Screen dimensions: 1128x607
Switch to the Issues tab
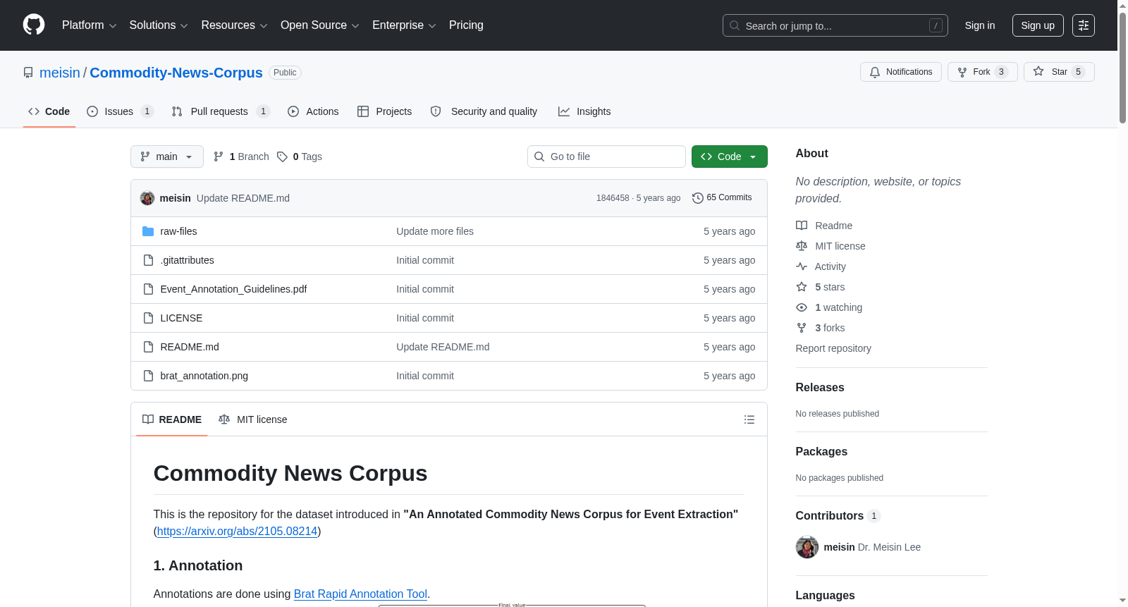120,111
